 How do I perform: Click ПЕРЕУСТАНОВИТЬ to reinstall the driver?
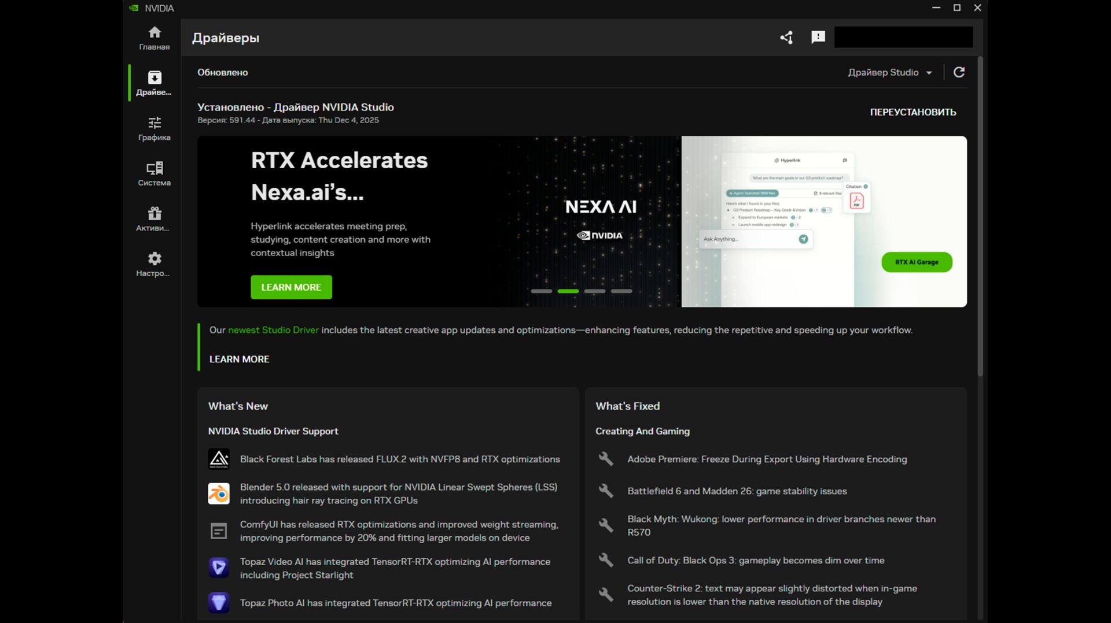coord(913,112)
